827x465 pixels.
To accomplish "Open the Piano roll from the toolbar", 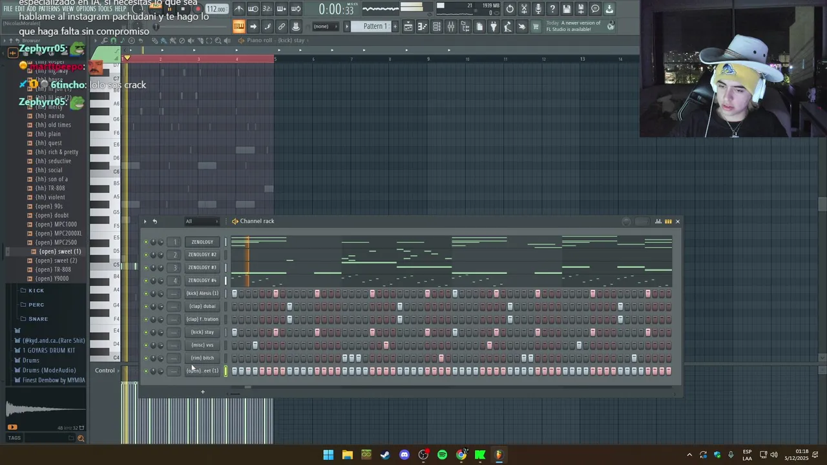I will coord(423,26).
